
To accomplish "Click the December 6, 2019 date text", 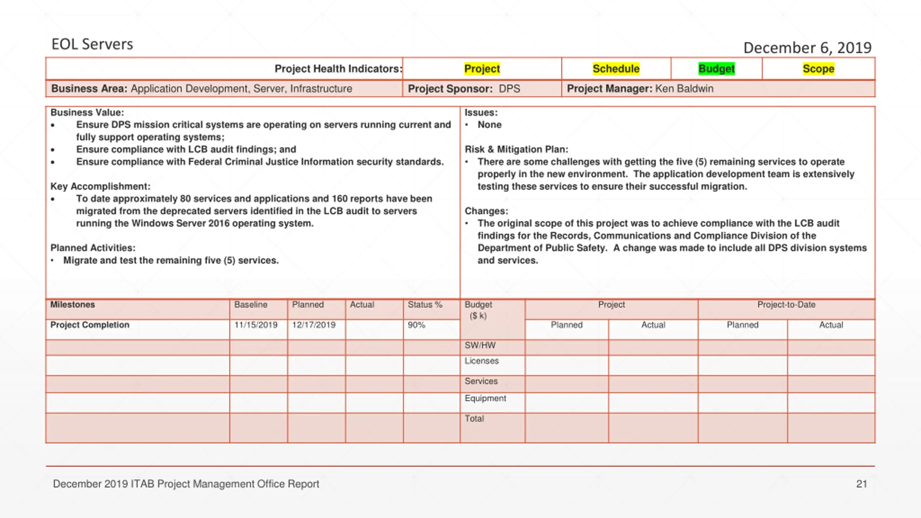I will [x=807, y=48].
